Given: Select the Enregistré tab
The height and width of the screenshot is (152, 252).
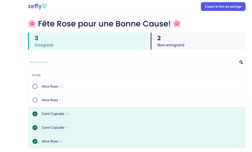Looking at the screenshot, I should (x=88, y=41).
